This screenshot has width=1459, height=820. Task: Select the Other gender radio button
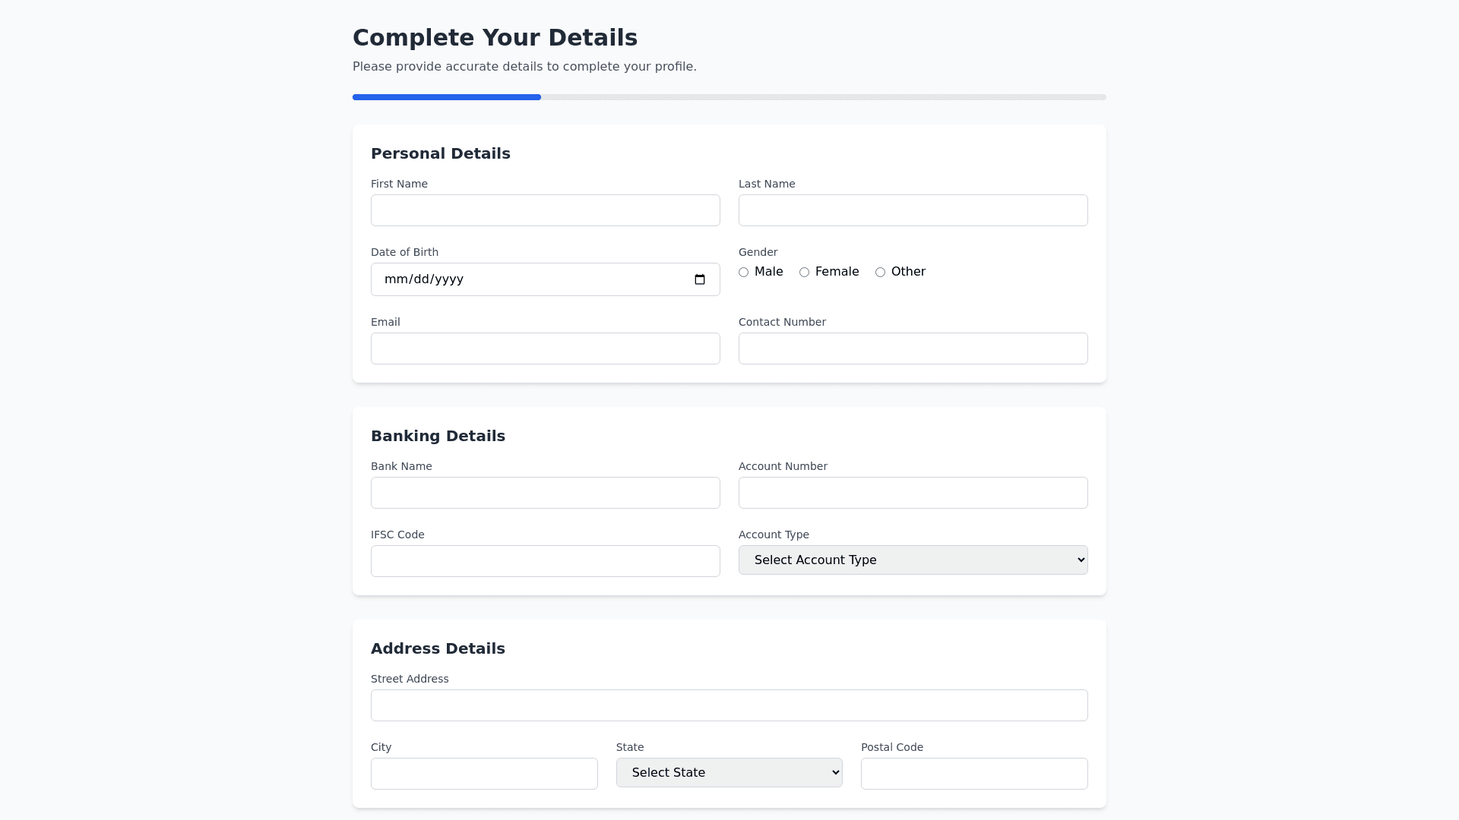[880, 273]
